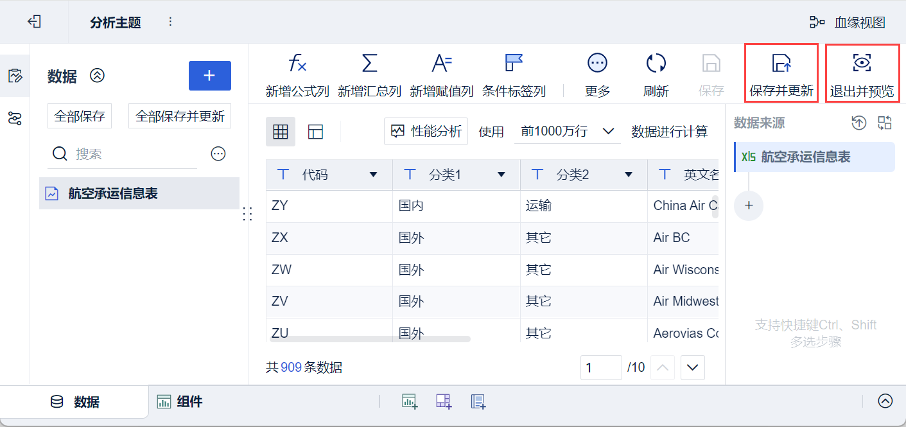Click the 退出并预览 eye icon
The height and width of the screenshot is (427, 906).
[x=862, y=63]
